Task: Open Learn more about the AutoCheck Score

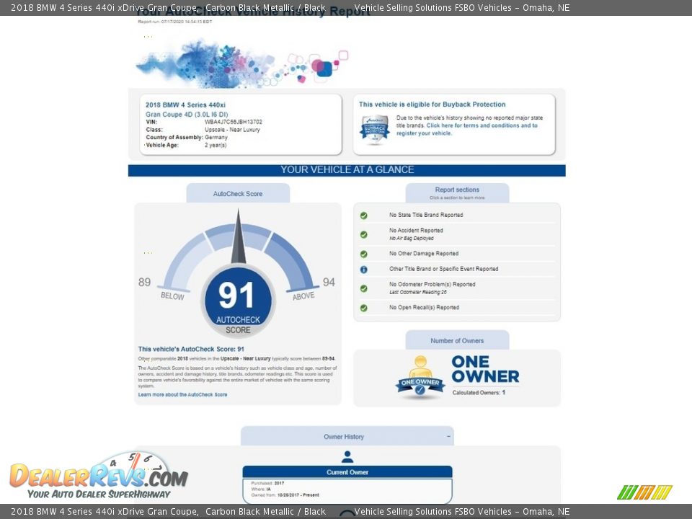Action: pyautogui.click(x=182, y=395)
